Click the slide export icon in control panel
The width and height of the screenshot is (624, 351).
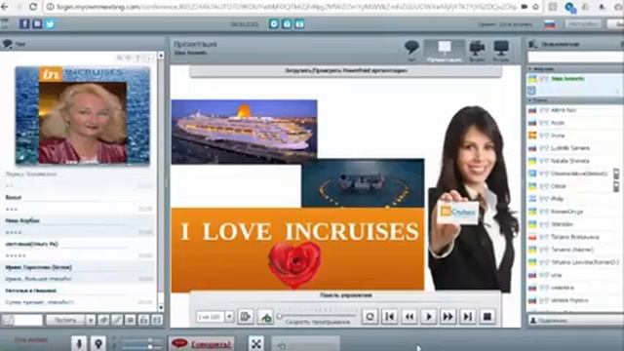[246, 317]
